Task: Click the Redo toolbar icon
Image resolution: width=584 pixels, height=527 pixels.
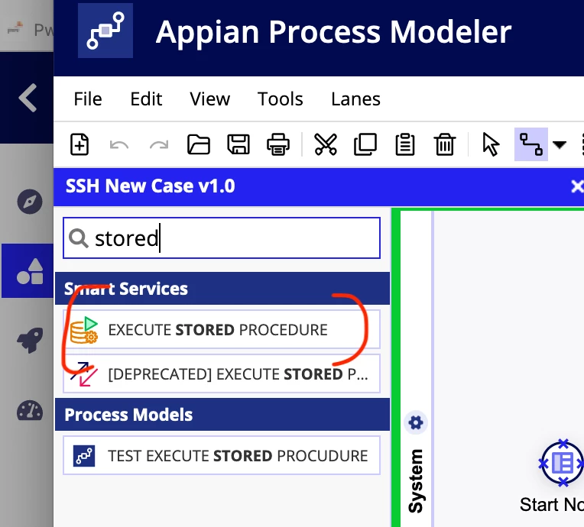Action: pos(159,144)
